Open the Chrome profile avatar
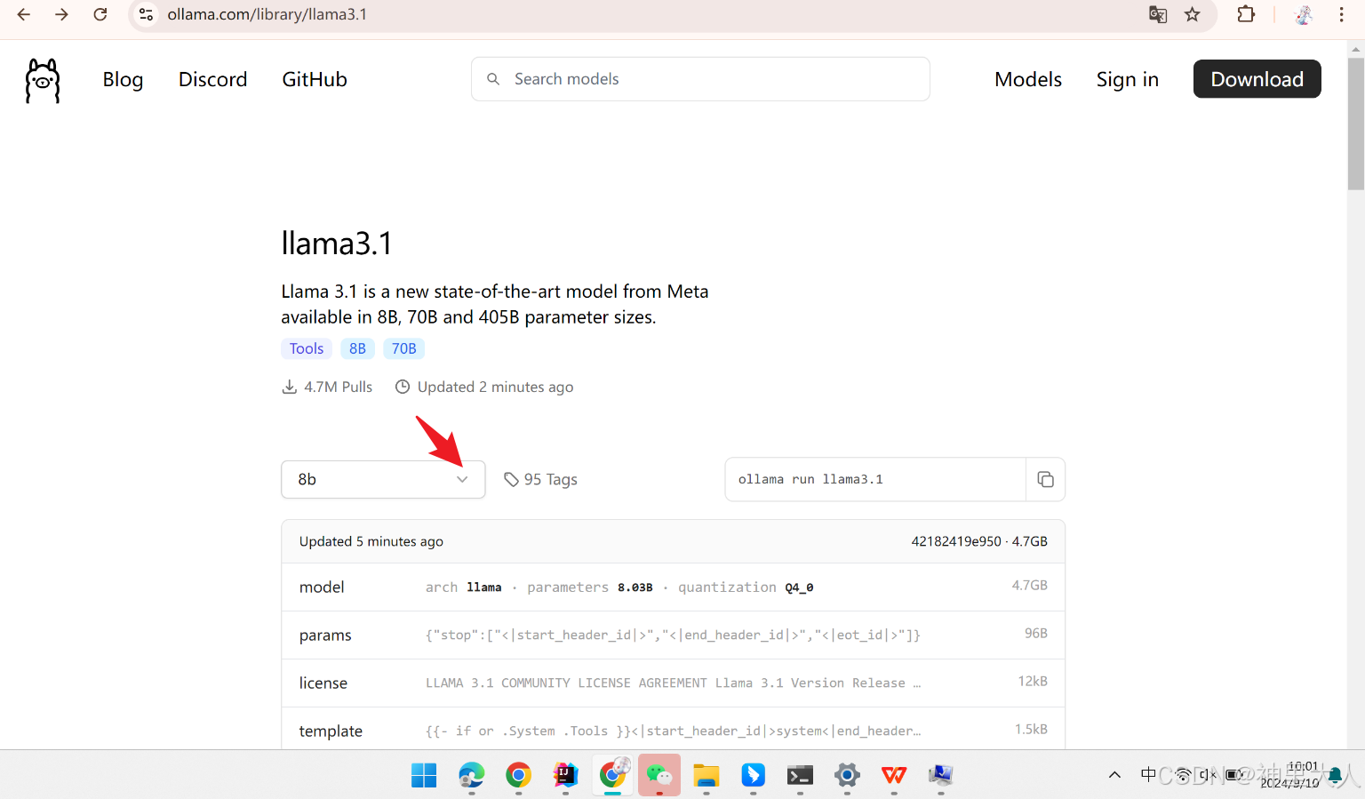Viewport: 1365px width, 799px height. pos(1304,14)
